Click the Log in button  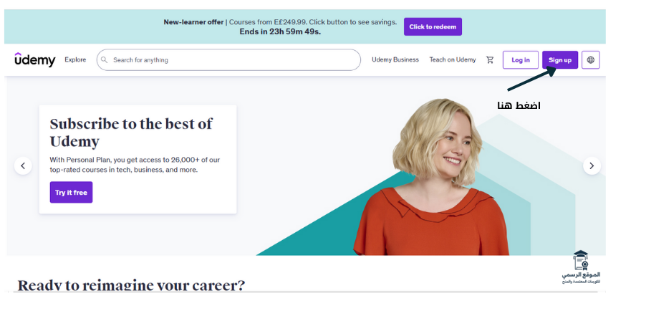coord(521,60)
